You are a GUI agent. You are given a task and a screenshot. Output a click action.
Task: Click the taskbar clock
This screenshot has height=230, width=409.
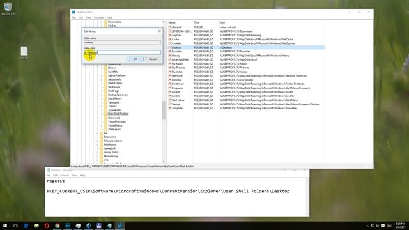tap(400, 226)
